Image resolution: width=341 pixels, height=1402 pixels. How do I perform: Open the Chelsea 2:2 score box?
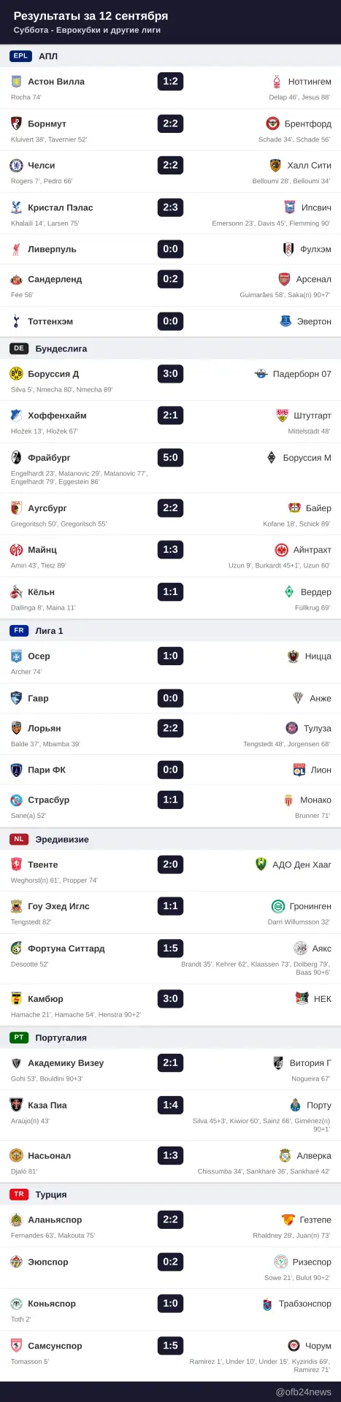coord(170,165)
